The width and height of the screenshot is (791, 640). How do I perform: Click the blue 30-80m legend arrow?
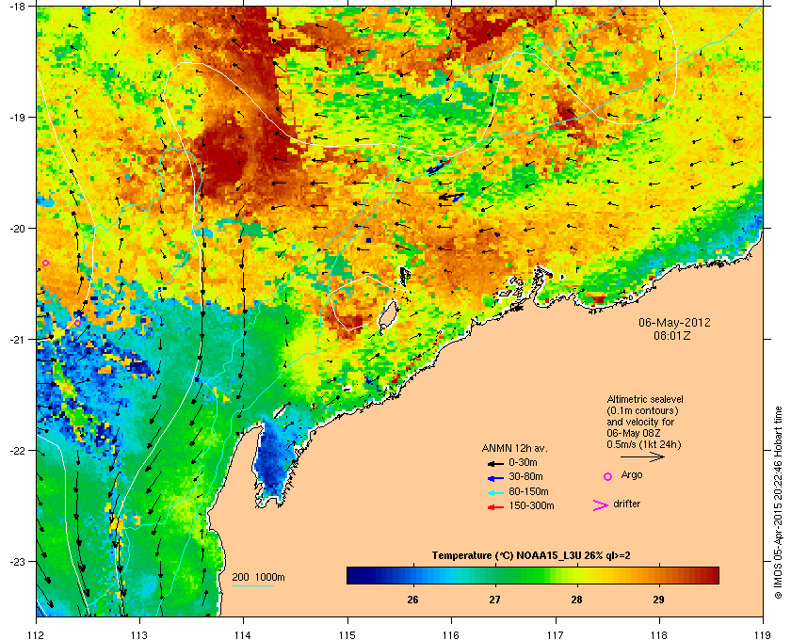[495, 477]
